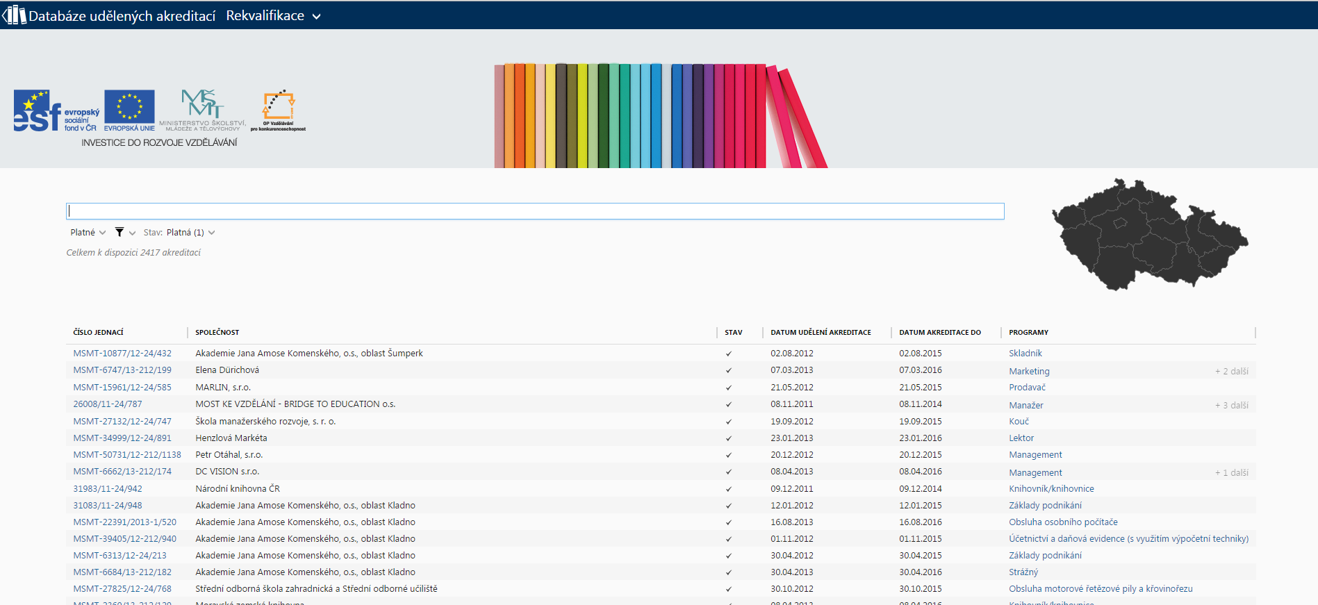Click the date 02.08.2012 in Šumperk row
Screen dimensions: 1318x605
point(792,354)
